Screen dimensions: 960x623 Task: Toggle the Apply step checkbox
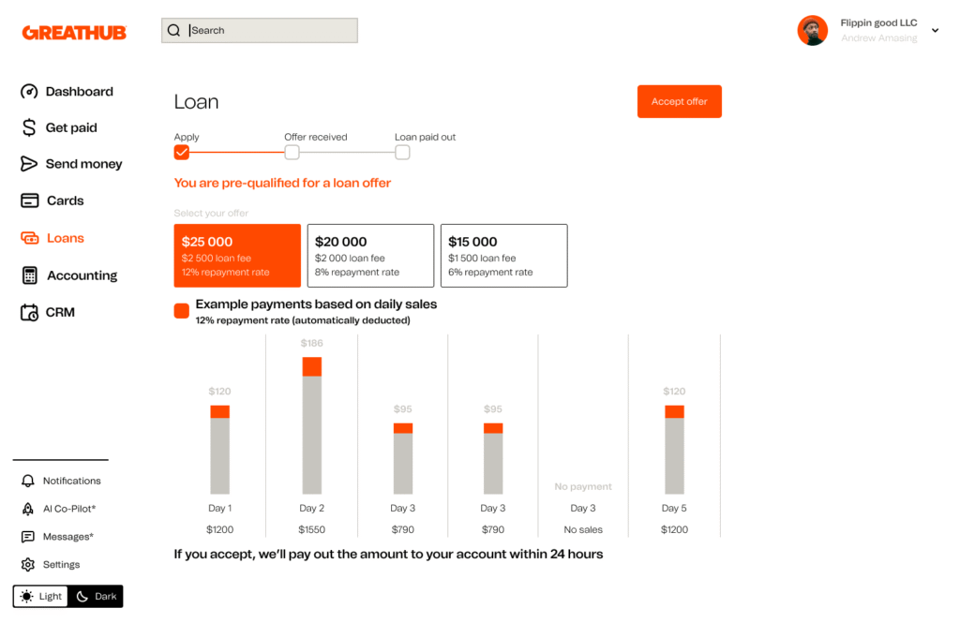[182, 153]
